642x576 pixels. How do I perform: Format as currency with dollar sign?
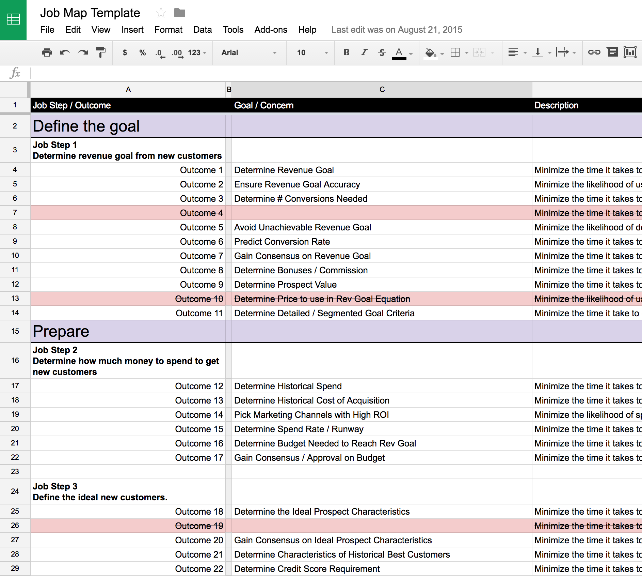tap(125, 52)
